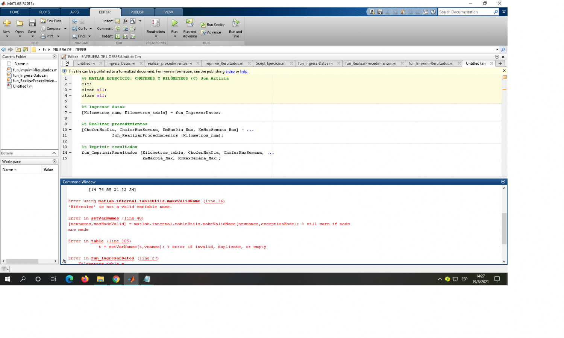This screenshot has height=338, width=564.
Task: Click the Print icon in FILE group
Action: (43, 36)
